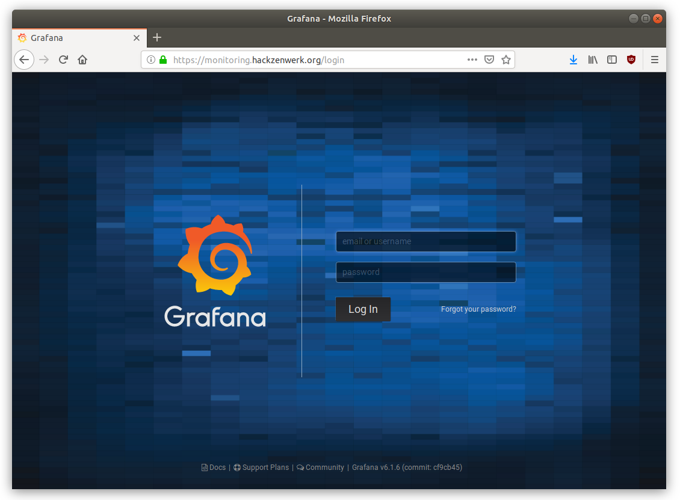Open the uBlock Origin extension icon
This screenshot has height=500, width=680.
click(x=631, y=60)
